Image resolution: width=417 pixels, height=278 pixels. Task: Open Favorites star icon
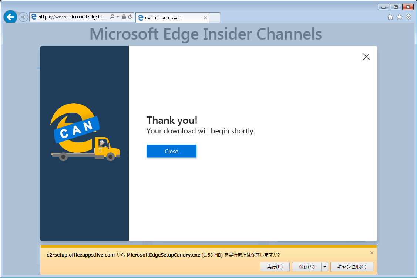point(399,17)
